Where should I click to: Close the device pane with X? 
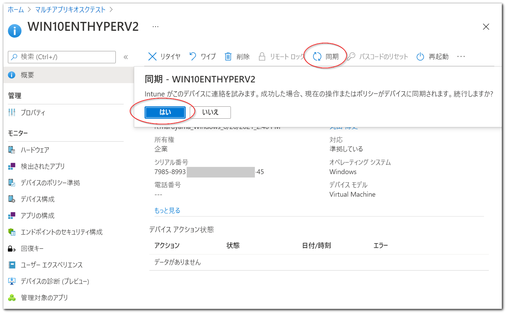click(486, 27)
